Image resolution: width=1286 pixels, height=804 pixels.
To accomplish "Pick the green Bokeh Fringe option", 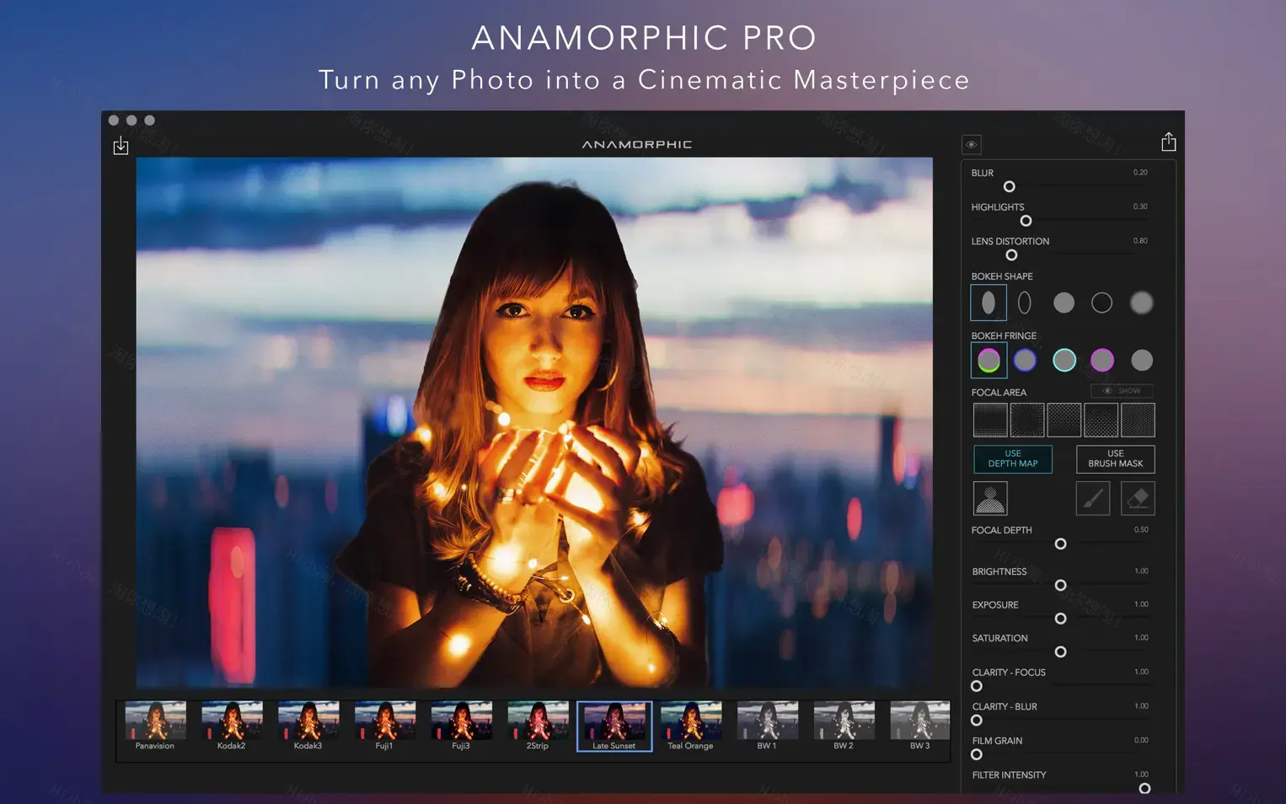I will (988, 360).
